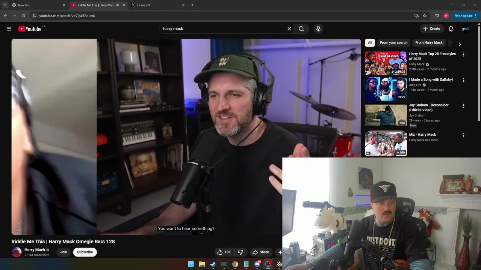Open the Windows Start button on taskbar
This screenshot has width=481, height=270.
point(191,264)
